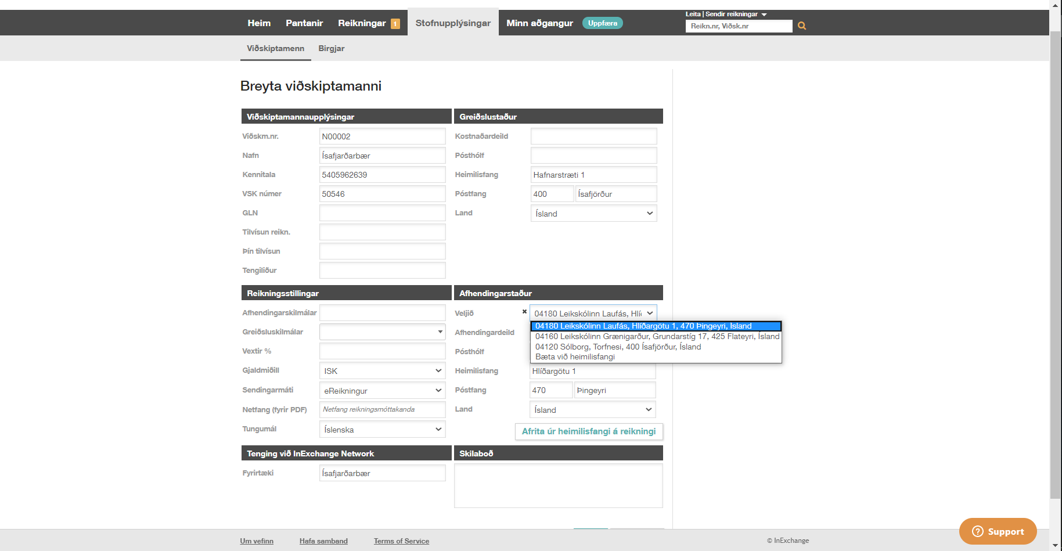Click the Reikningar notification badge
Viewport: 1062px width, 551px height.
[x=395, y=24]
